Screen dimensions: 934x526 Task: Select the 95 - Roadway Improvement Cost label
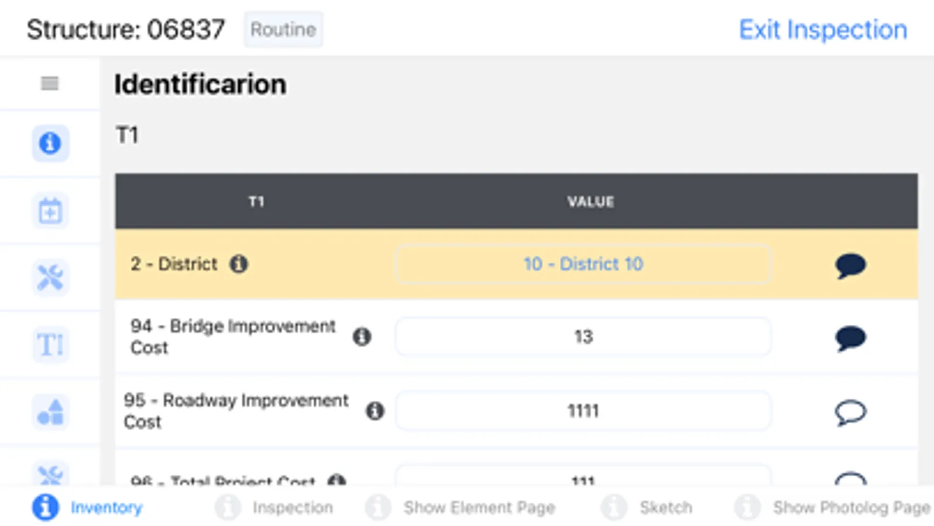236,411
